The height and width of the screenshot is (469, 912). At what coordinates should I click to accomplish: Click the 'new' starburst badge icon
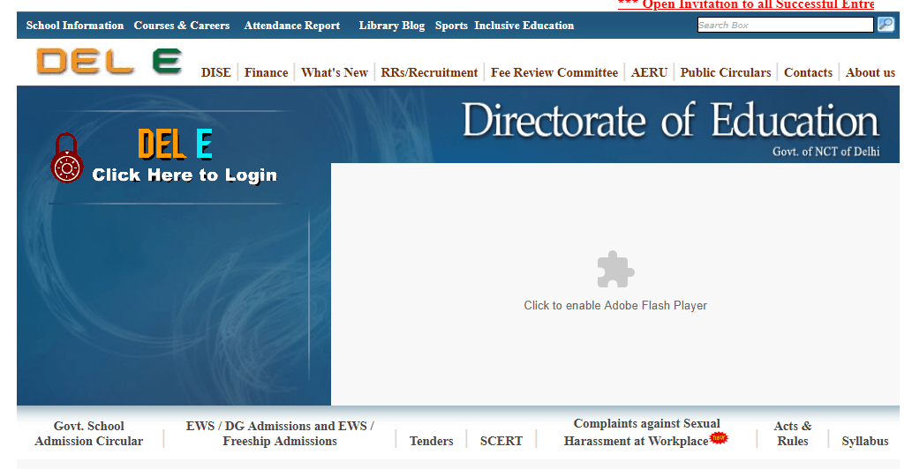coord(719,437)
